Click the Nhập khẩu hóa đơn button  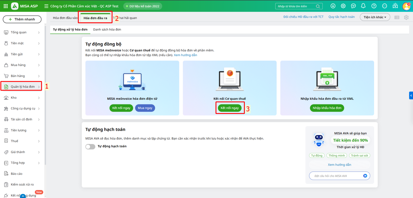pos(327,108)
